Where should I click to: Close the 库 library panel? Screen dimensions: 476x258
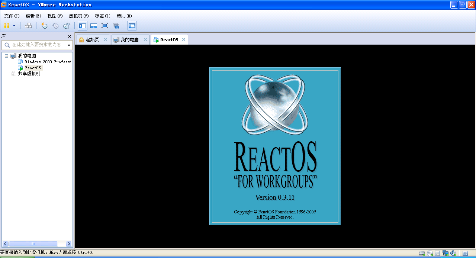point(70,36)
